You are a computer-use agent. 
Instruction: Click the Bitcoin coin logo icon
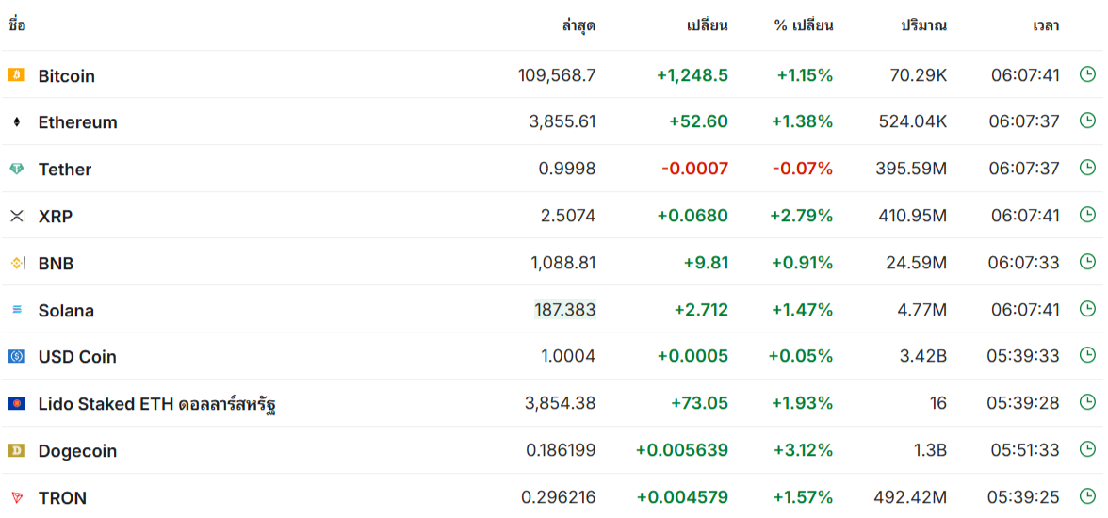click(x=16, y=74)
